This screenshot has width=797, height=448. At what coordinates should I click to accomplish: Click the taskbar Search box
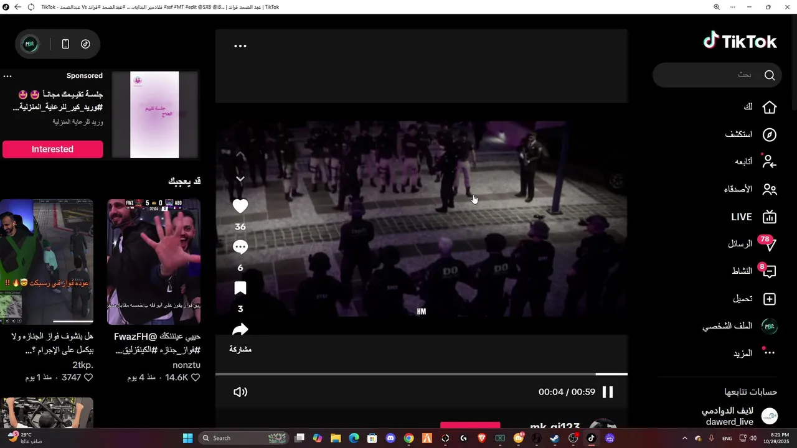coord(243,438)
